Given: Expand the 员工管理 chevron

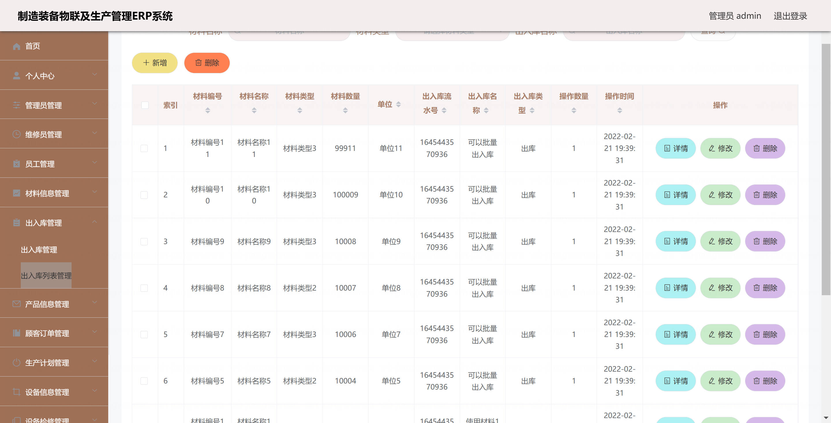Looking at the screenshot, I should tap(95, 162).
